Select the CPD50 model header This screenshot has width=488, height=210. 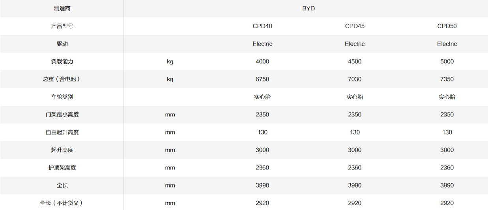coord(447,26)
